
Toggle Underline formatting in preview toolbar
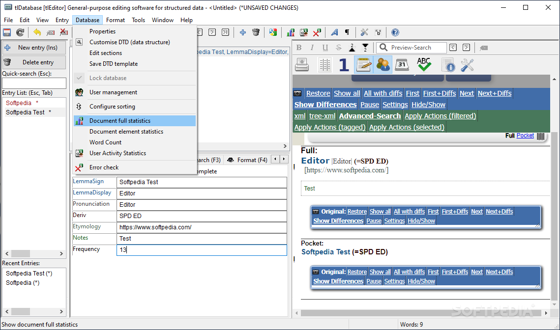(325, 48)
